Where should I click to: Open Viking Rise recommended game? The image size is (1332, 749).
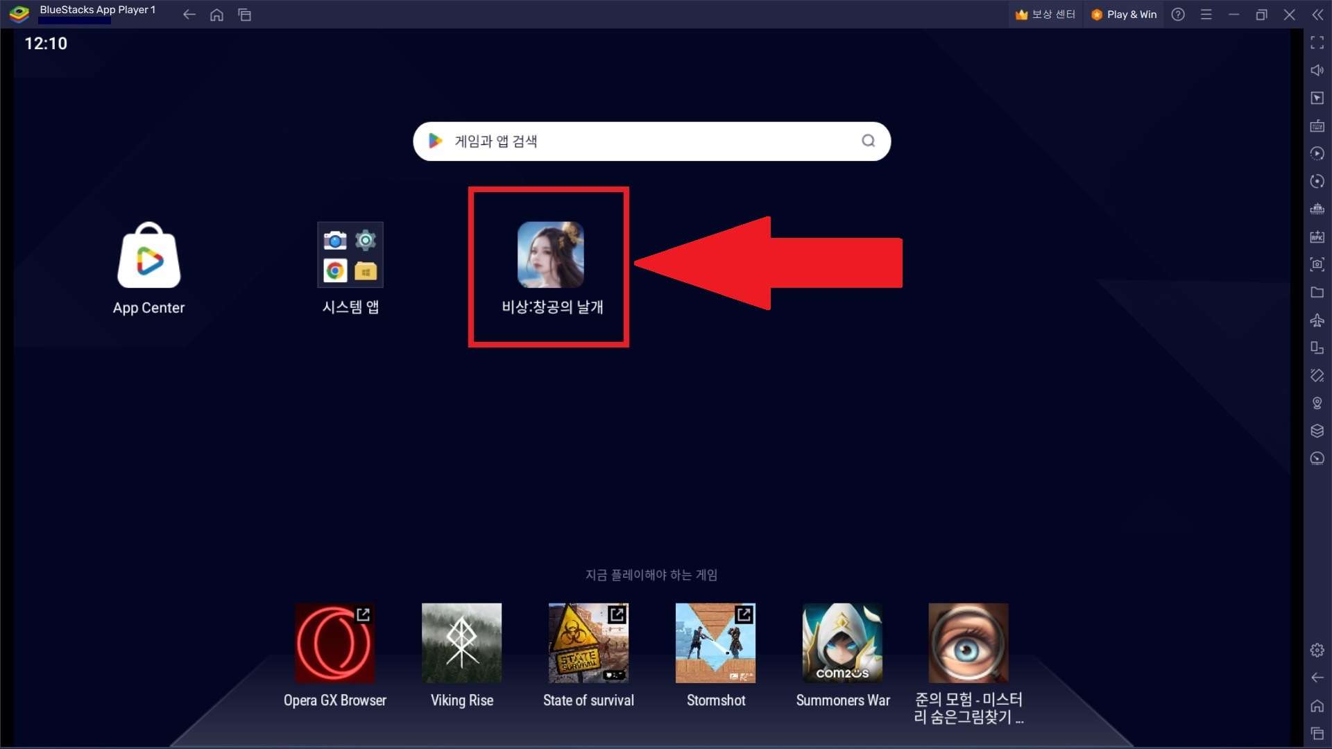462,656
